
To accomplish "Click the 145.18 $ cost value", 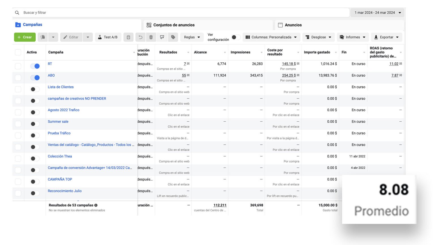I will 289,64.
